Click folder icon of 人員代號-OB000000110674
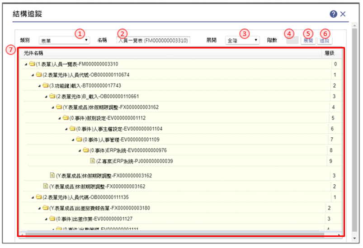This screenshot has width=363, height=248. (39, 75)
